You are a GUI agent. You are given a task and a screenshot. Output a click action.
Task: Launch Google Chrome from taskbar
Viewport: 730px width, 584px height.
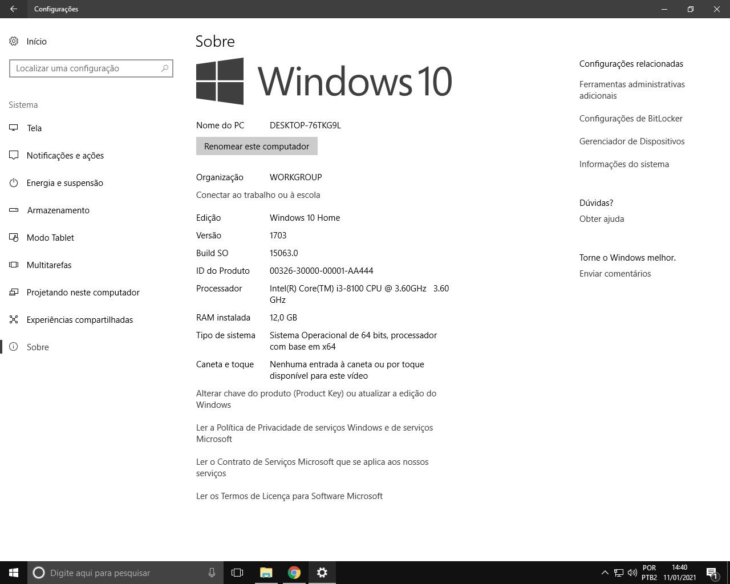click(x=294, y=573)
